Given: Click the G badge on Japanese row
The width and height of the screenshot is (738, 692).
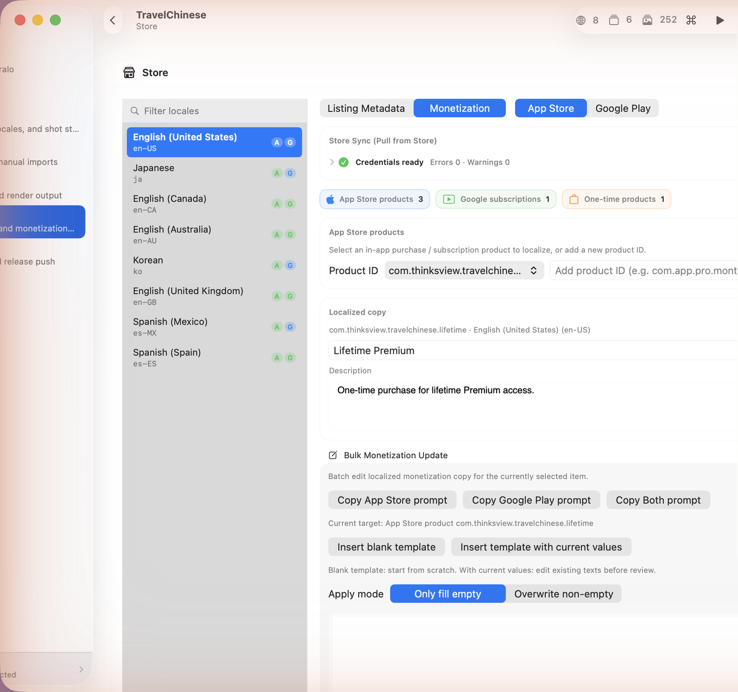Looking at the screenshot, I should coord(290,173).
